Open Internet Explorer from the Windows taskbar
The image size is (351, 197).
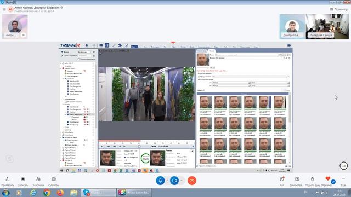[x=33, y=193]
